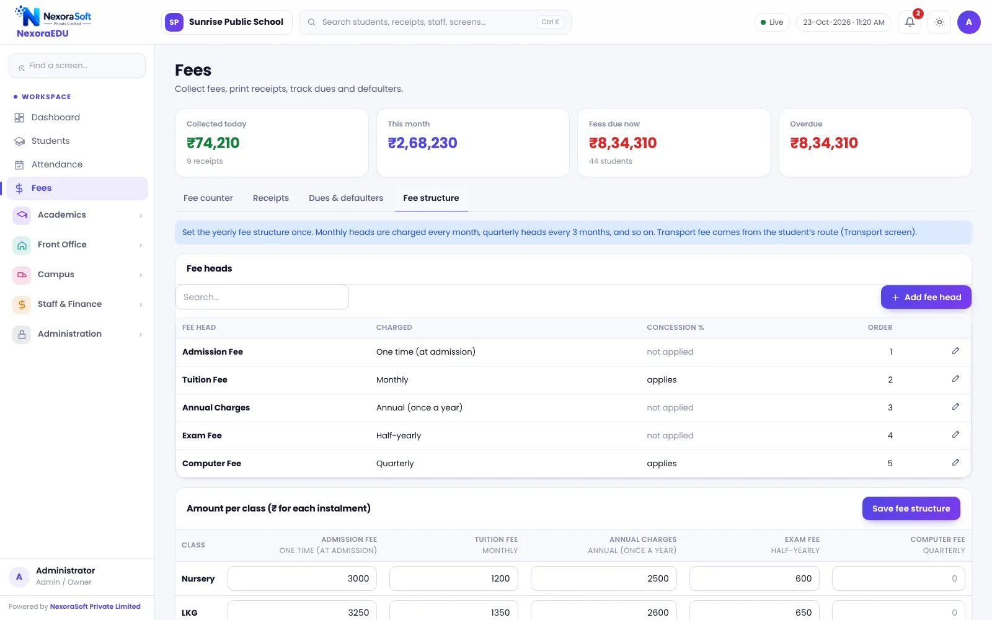Expand the Administration menu chevron

pyautogui.click(x=141, y=334)
